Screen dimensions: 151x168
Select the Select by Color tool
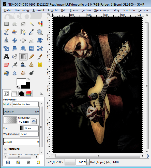[x=40, y=24]
